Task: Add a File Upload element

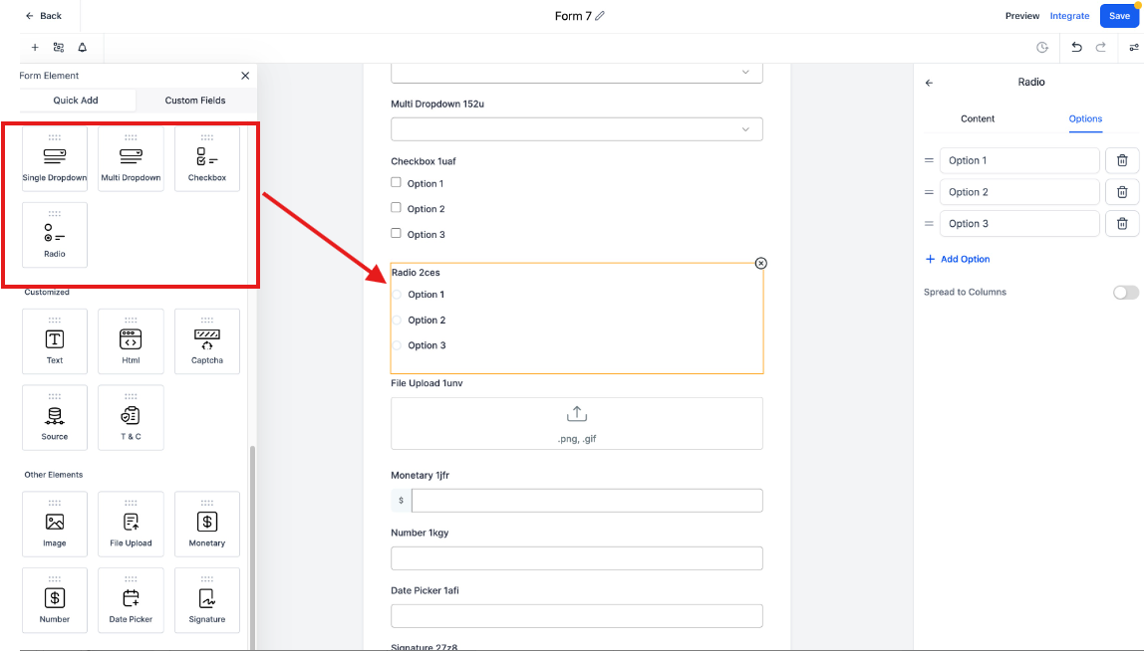Action: click(131, 525)
